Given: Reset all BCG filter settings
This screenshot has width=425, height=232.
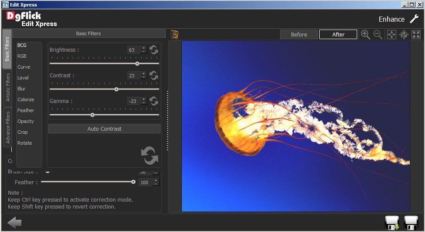Looking at the screenshot, I should [x=150, y=156].
